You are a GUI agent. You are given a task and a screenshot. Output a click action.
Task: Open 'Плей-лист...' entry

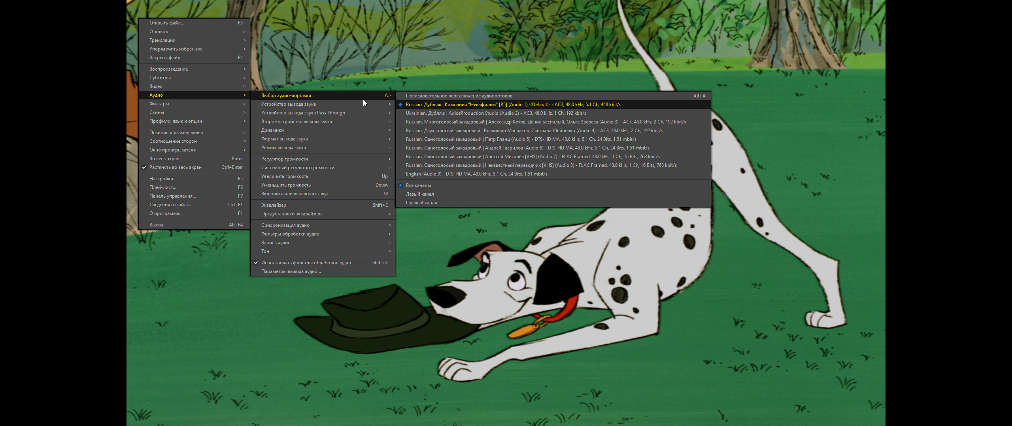(194, 187)
